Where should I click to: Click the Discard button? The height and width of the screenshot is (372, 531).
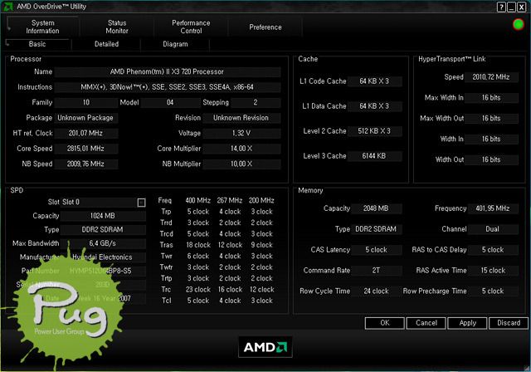click(x=509, y=323)
